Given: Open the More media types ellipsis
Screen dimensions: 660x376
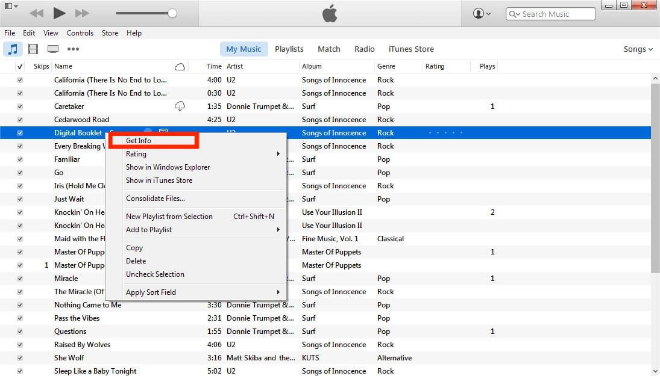Looking at the screenshot, I should pos(74,49).
